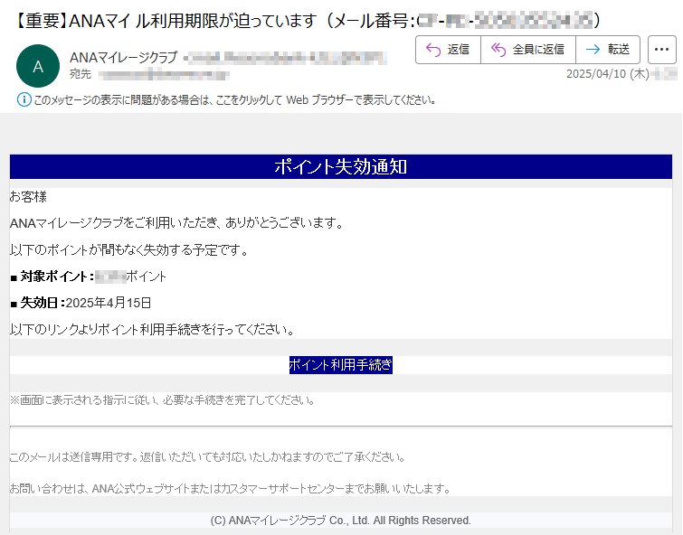
Task: Click the date 2025/04/10 (木)
Action: 608,74
